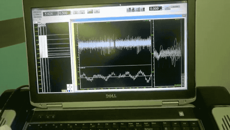The height and width of the screenshot is (130, 230).
Task: Click the white block in the depth track panel
Action: coord(43,46)
